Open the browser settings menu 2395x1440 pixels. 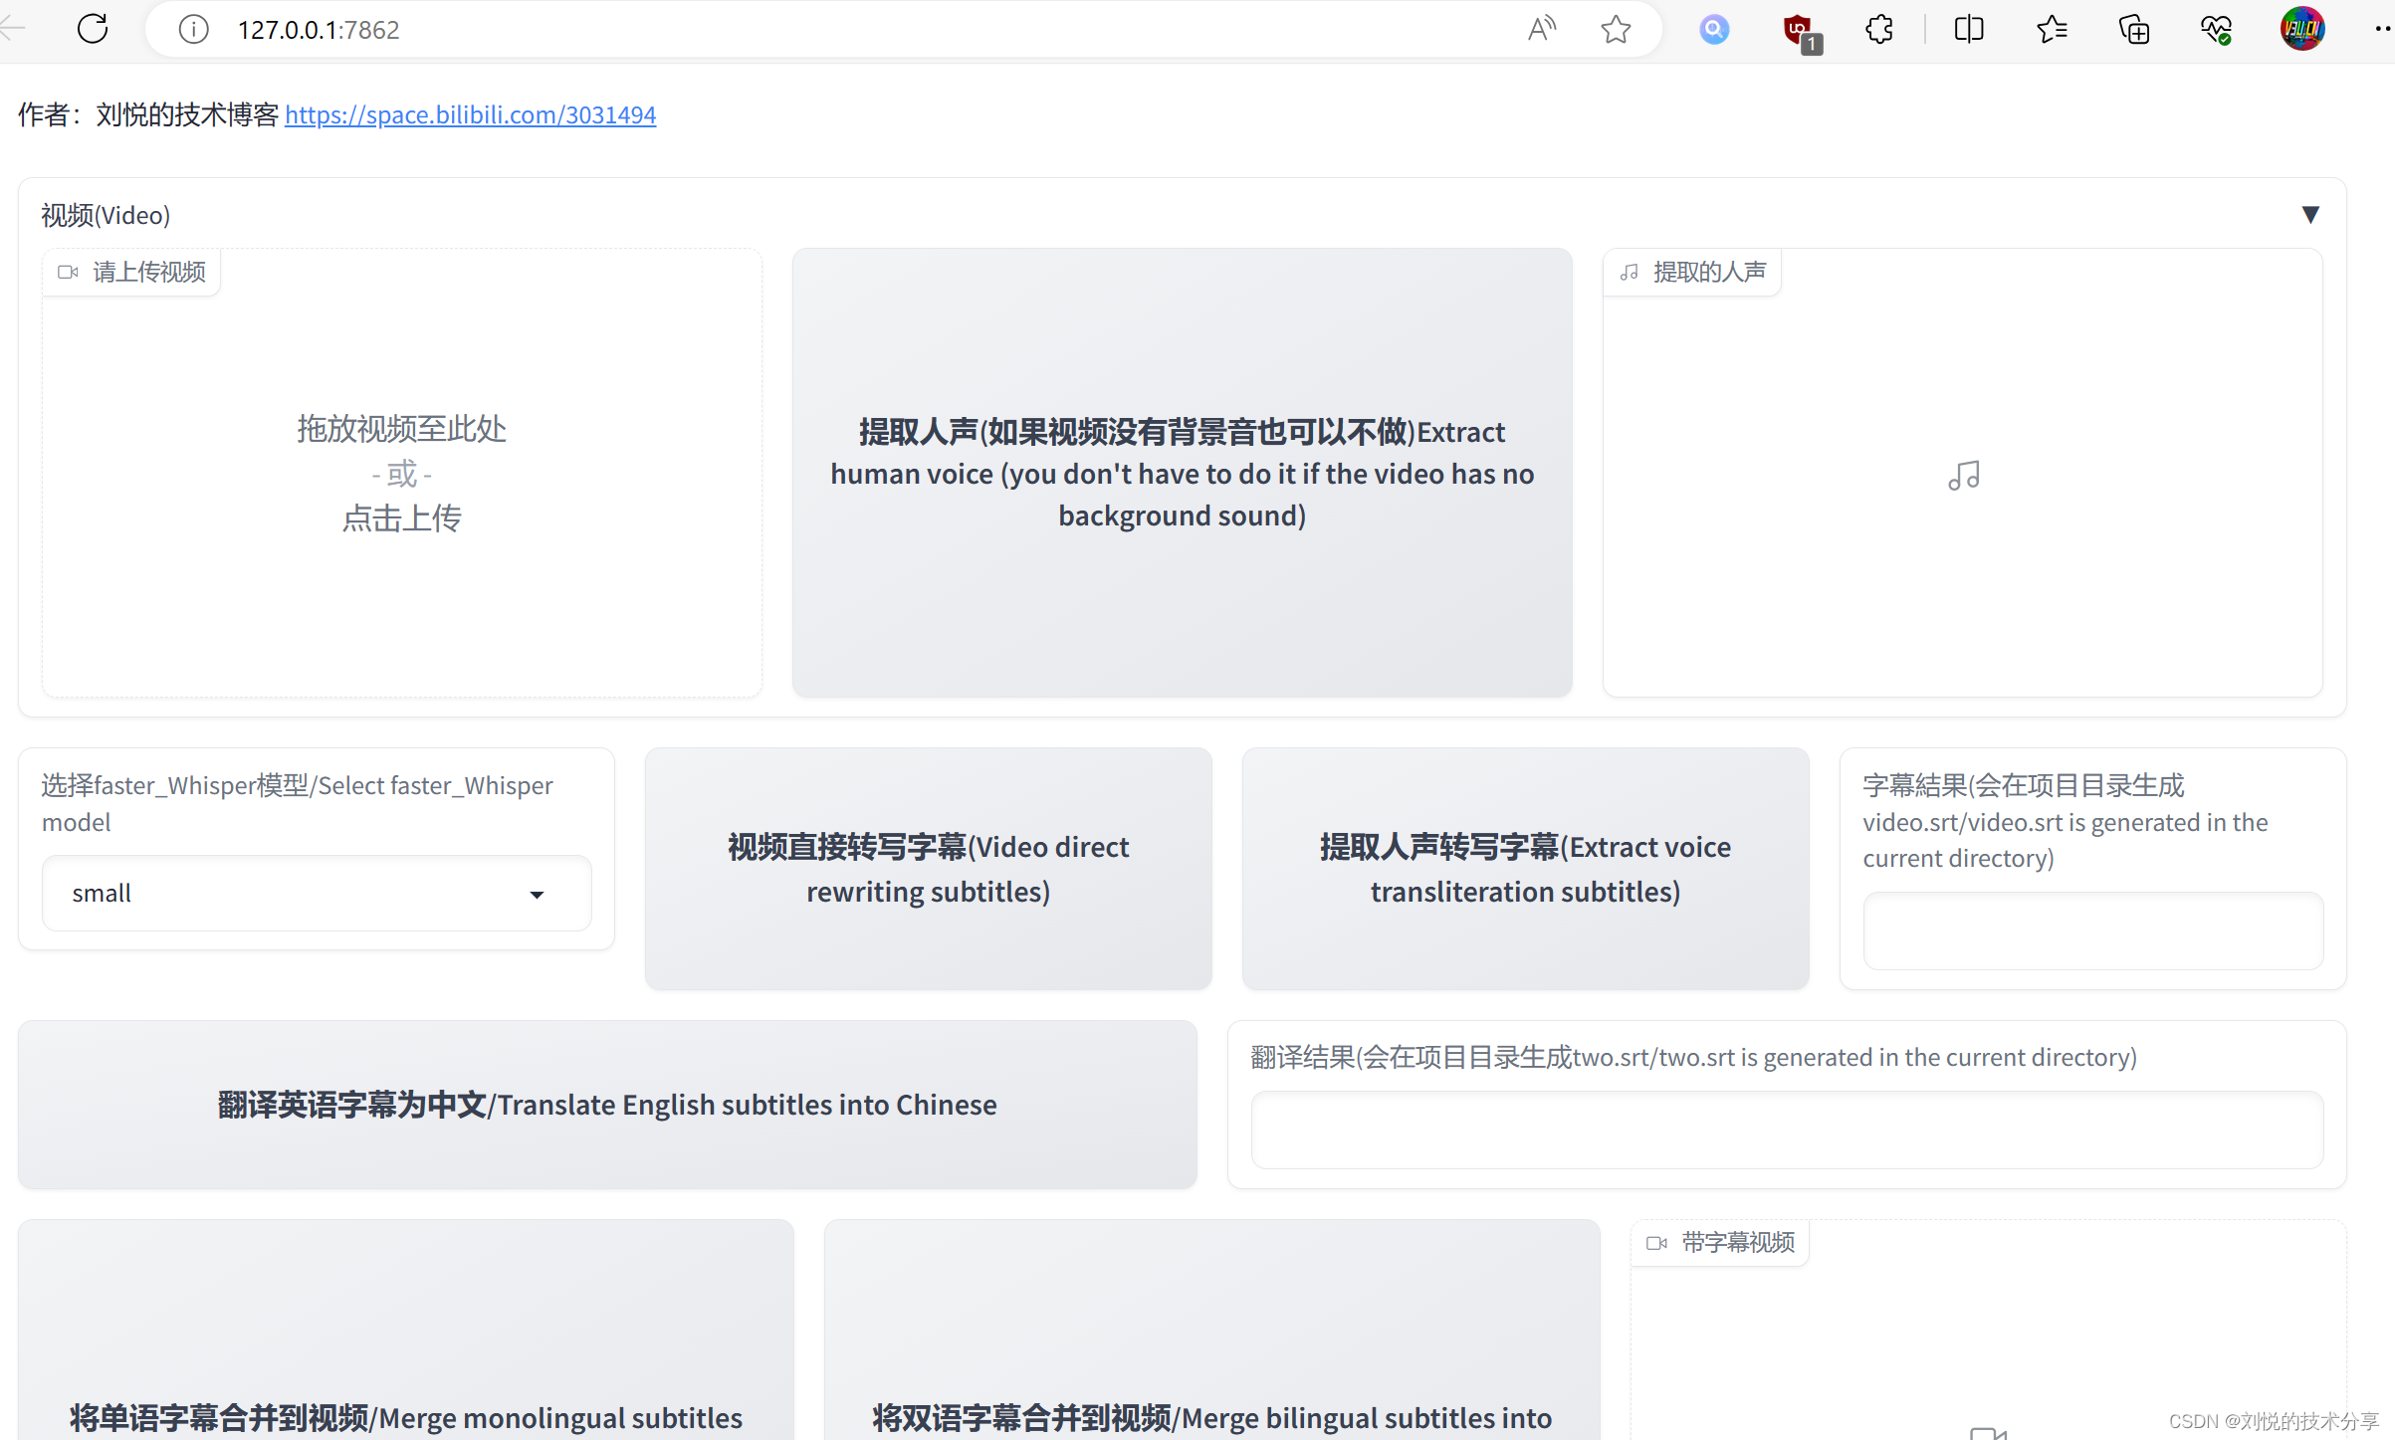point(2381,29)
